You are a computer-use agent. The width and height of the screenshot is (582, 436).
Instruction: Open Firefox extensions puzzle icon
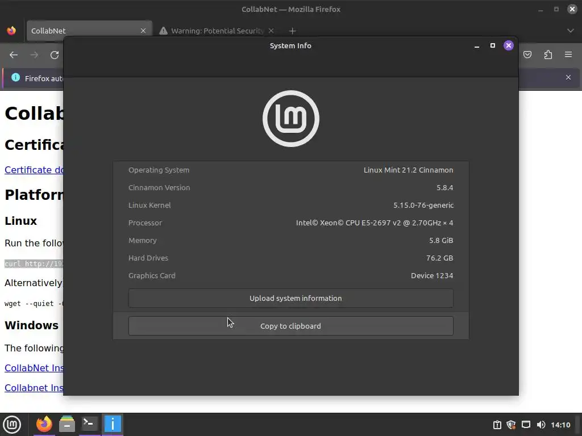point(548,55)
